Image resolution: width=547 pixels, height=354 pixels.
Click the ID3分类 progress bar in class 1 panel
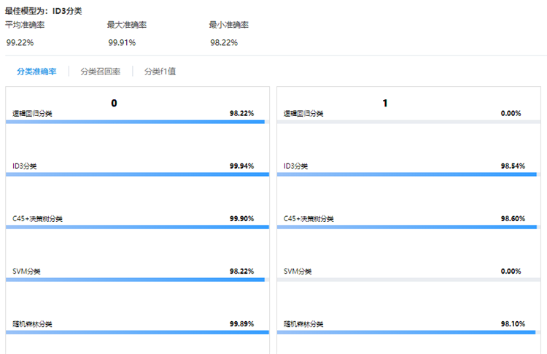coord(408,174)
